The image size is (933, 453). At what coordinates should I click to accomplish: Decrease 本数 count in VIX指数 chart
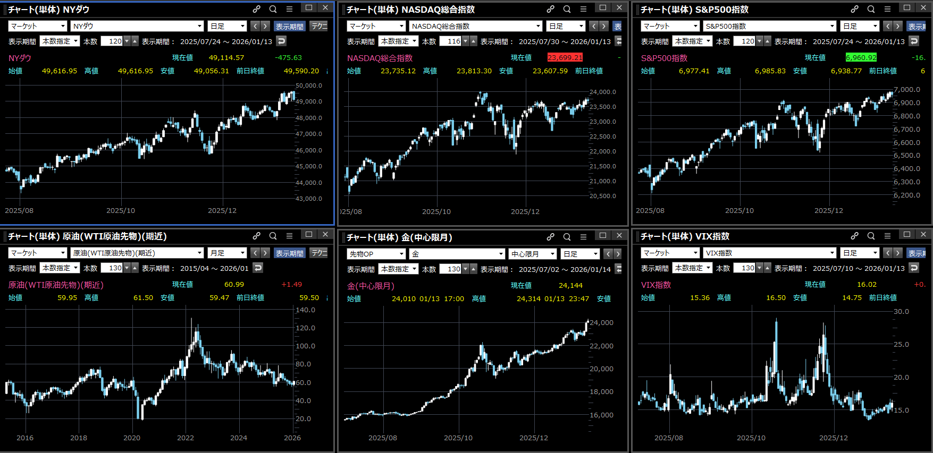pos(759,268)
